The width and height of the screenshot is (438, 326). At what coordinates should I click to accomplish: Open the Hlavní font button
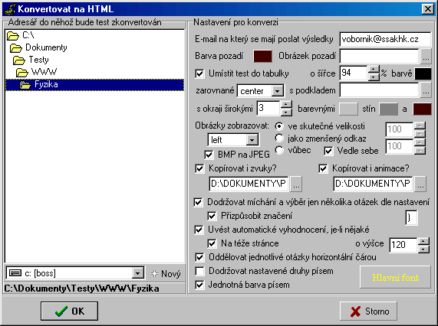click(395, 277)
